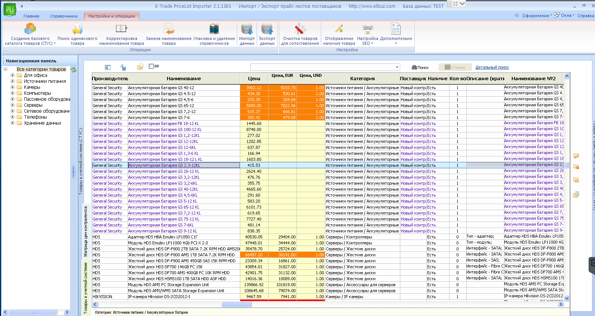The height and width of the screenshot is (316, 595).
Task: Click the 'Поиск' search button
Action: 420,68
